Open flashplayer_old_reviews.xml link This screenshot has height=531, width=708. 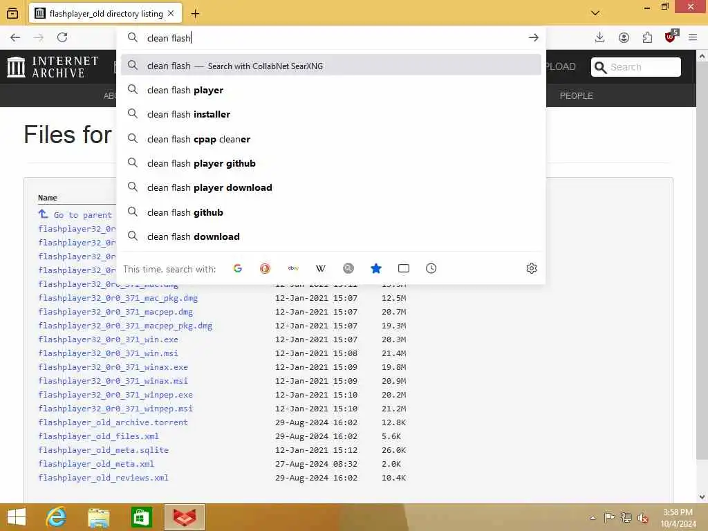point(104,478)
